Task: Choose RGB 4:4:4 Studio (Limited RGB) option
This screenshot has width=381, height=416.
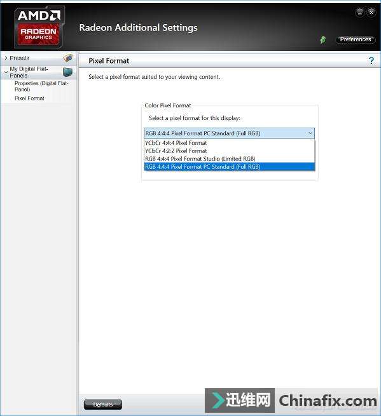Action: click(230, 159)
